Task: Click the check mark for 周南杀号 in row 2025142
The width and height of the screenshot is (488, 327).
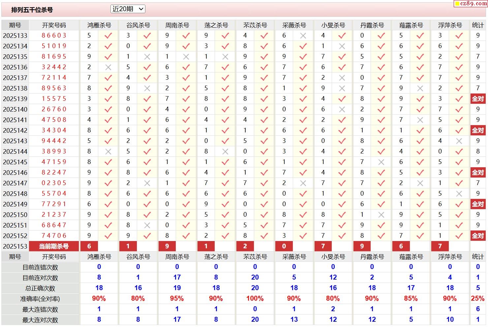Action: click(x=186, y=130)
